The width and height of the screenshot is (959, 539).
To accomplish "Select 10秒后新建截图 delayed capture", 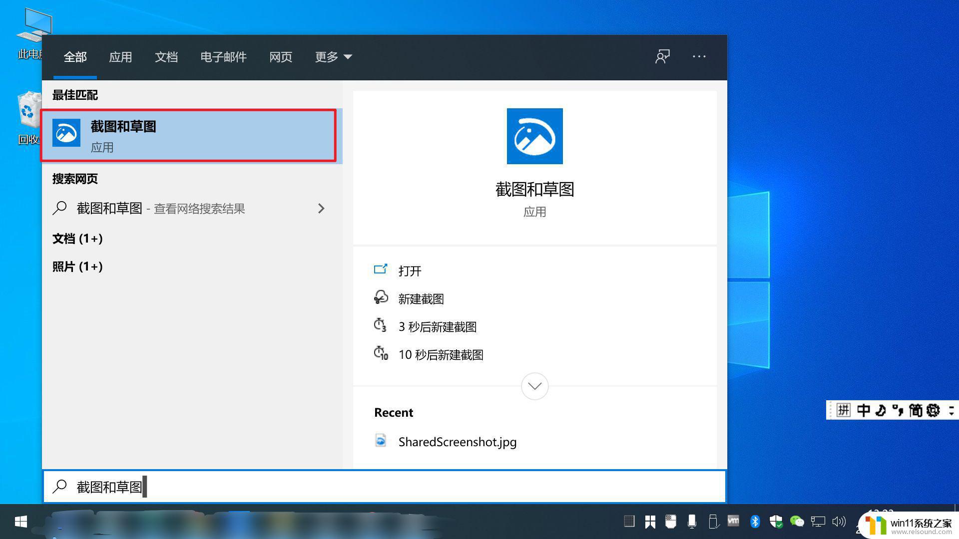I will 441,354.
